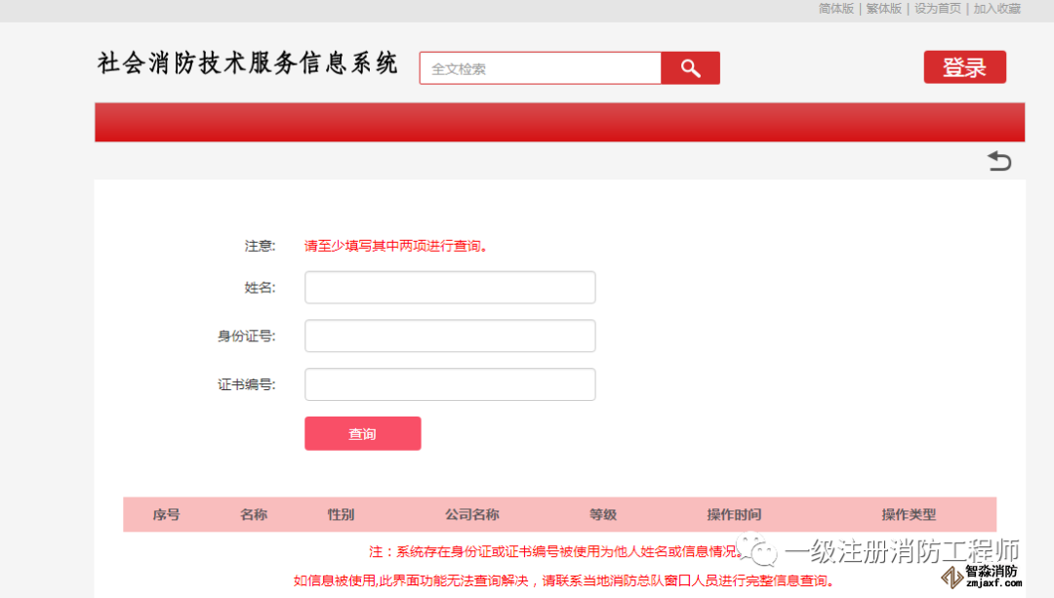Click the magnifying glass search button
This screenshot has width=1054, height=598.
[x=690, y=68]
